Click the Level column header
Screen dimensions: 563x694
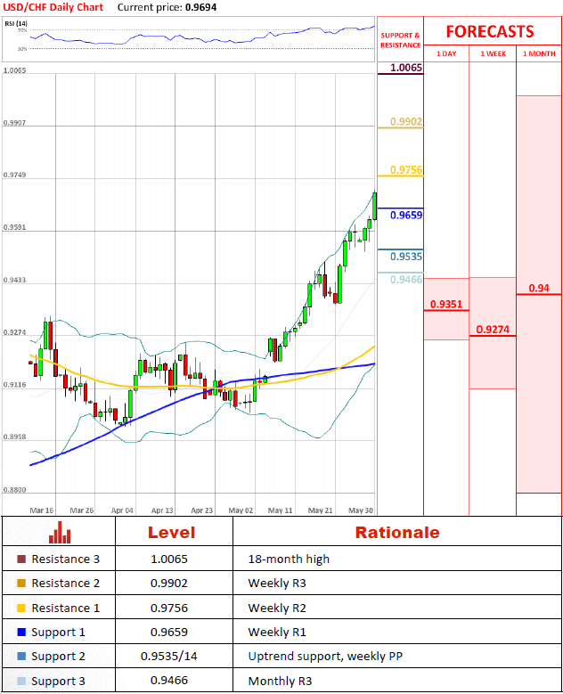(x=171, y=533)
